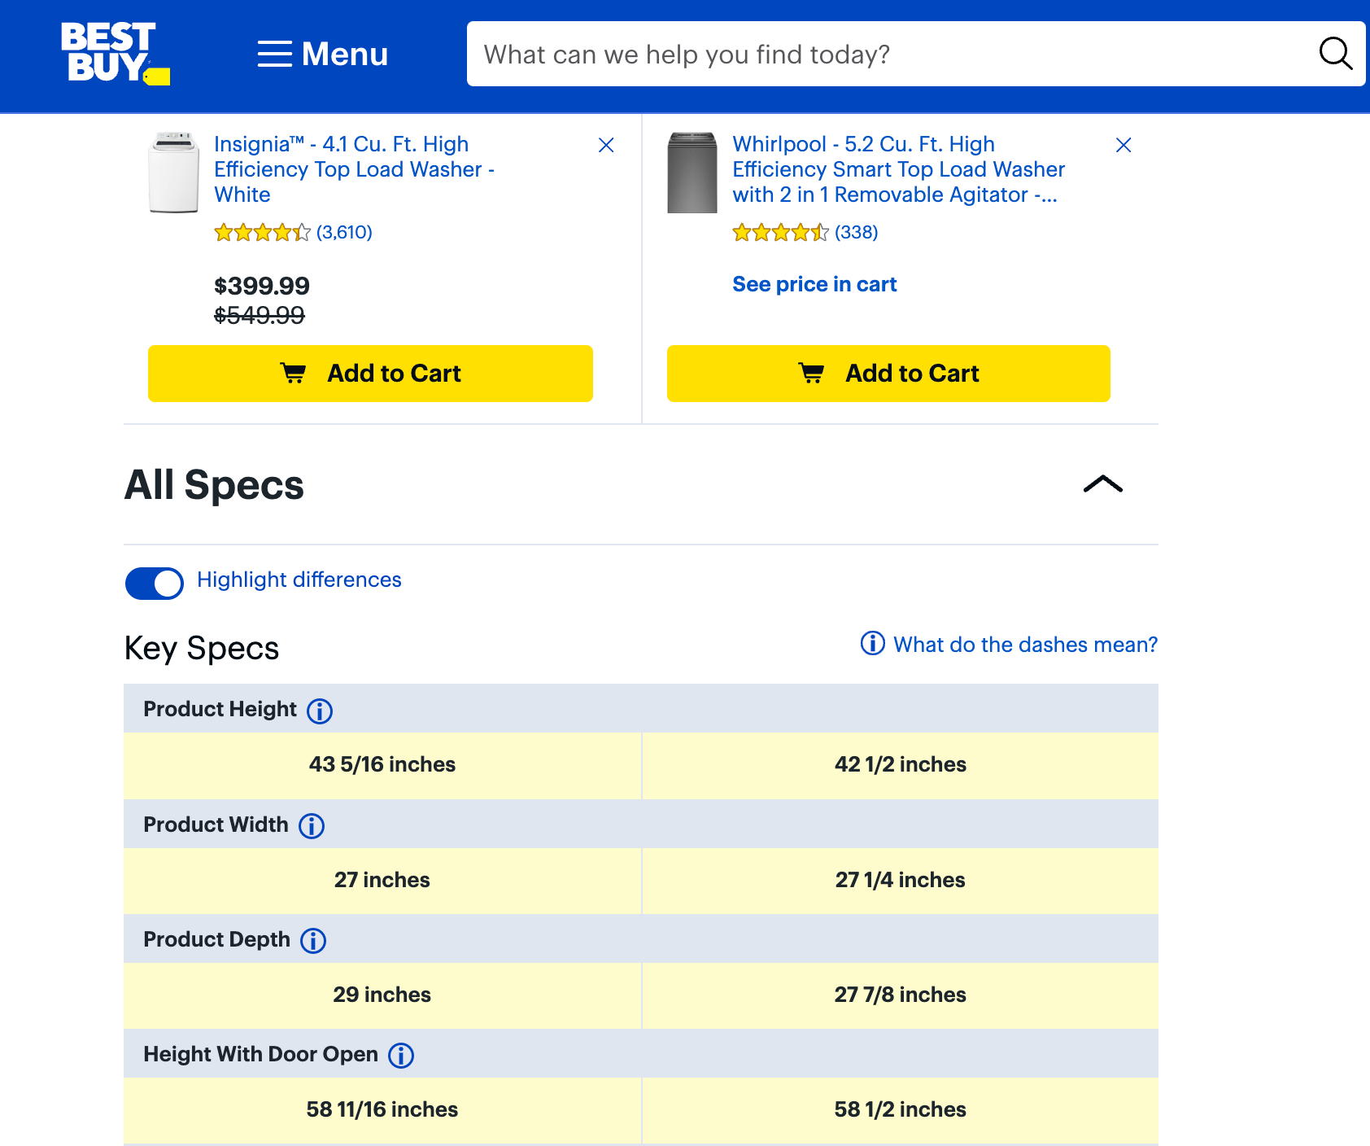Open Insignia washer product image
The image size is (1370, 1146).
[174, 173]
